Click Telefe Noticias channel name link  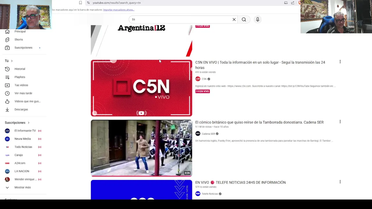210,194
